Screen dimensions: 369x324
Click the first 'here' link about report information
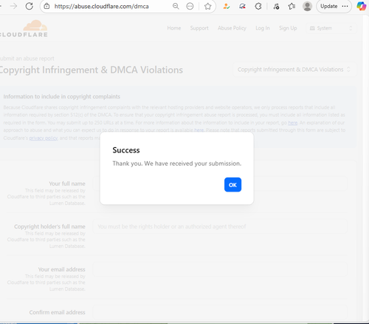pos(293,123)
